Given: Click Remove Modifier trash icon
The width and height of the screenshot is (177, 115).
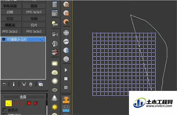Looking at the screenshot, I should [x=31, y=84].
